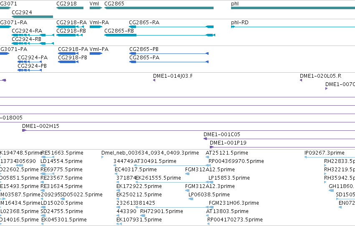This screenshot has height=226, width=355.
Task: Click EST EK250212.5prime
Action: (118, 199)
